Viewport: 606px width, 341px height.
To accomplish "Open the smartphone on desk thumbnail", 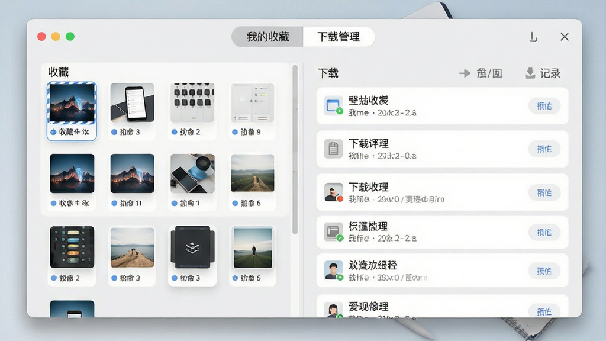I will point(132,102).
